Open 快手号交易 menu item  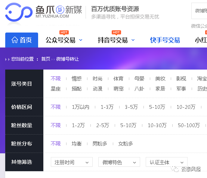pyautogui.click(x=165, y=40)
